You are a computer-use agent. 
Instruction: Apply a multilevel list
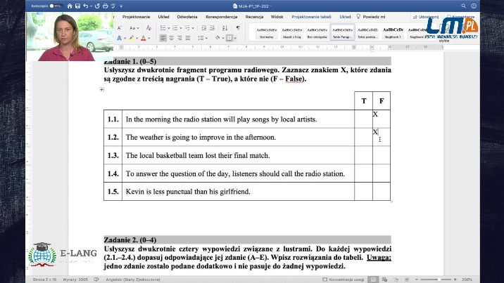pyautogui.click(x=187, y=28)
